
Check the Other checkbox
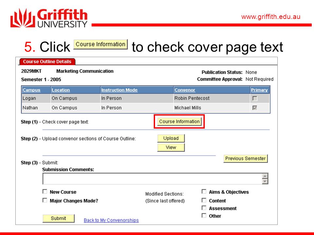(204, 216)
